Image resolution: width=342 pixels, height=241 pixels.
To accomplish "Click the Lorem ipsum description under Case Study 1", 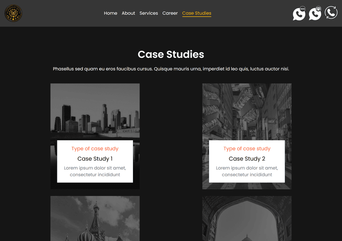I will 95,171.
